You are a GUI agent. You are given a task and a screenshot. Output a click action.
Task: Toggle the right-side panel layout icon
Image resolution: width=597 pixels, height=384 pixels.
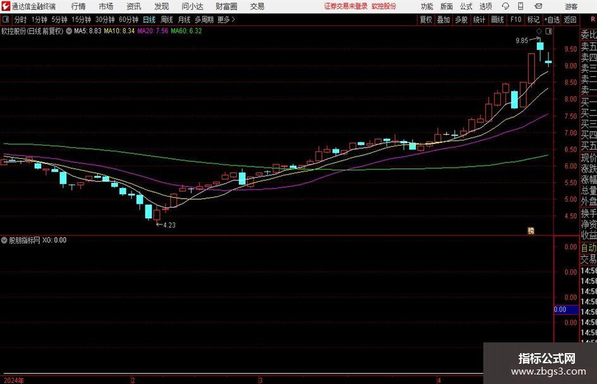[548, 31]
